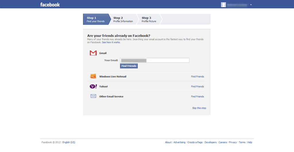Click the Are your friends already on Facebook heading
294x152 pixels.
tap(119, 36)
